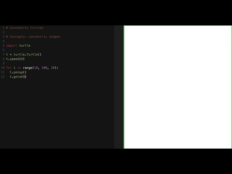
Task: Click line number 5 in the gutter
Action: pos(4,46)
